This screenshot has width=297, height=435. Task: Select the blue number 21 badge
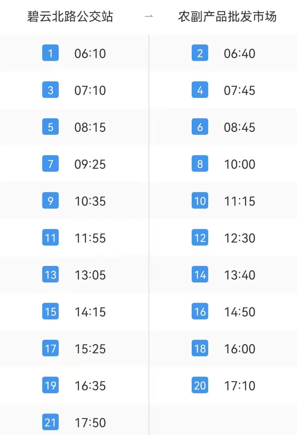(50, 422)
